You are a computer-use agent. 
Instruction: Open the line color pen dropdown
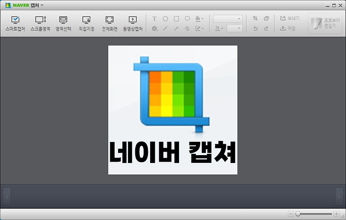[x=199, y=29]
